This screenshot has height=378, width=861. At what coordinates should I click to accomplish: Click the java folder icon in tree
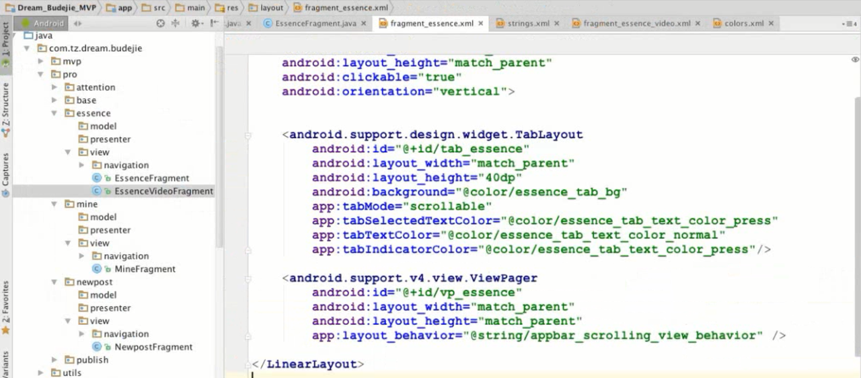pyautogui.click(x=28, y=36)
